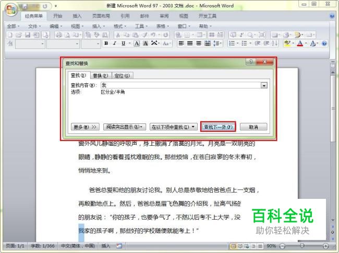Click the 取消 button
Screen dimensions: 339x253
coord(253,127)
